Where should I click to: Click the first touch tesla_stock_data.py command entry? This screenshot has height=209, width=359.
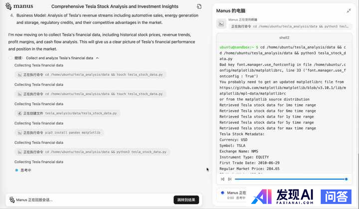click(90, 75)
